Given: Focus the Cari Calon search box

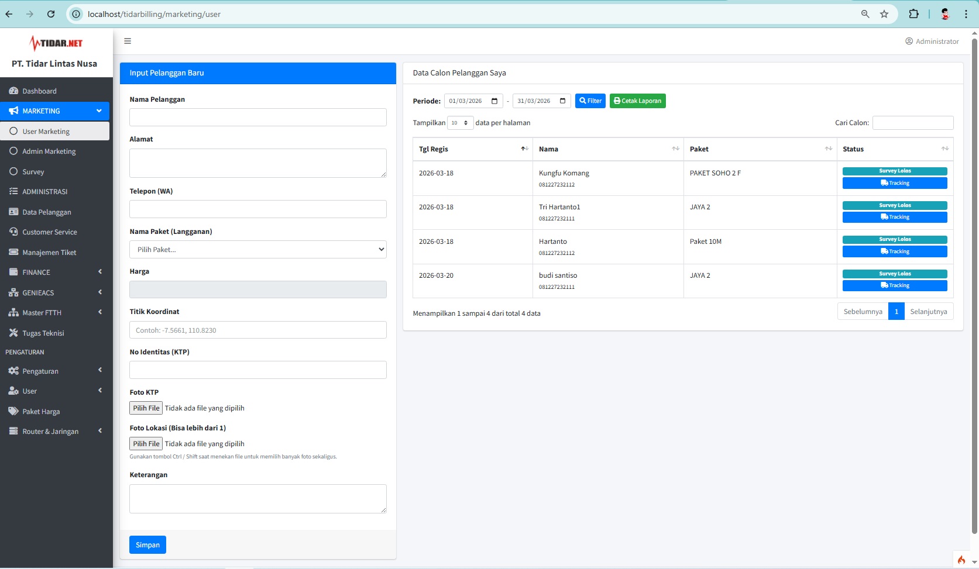Looking at the screenshot, I should (x=913, y=123).
